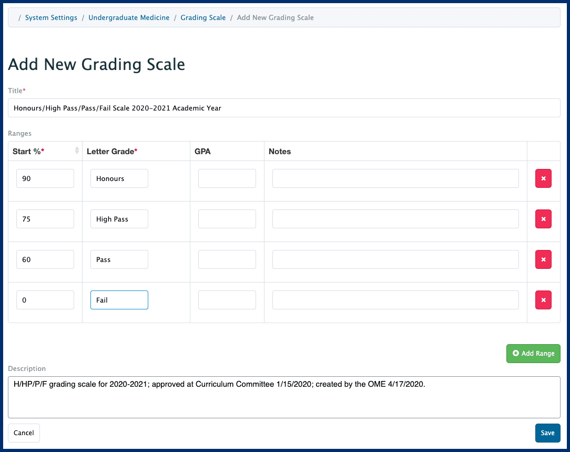This screenshot has width=570, height=452.
Task: Cancel creating this grading scale
Action: (24, 433)
